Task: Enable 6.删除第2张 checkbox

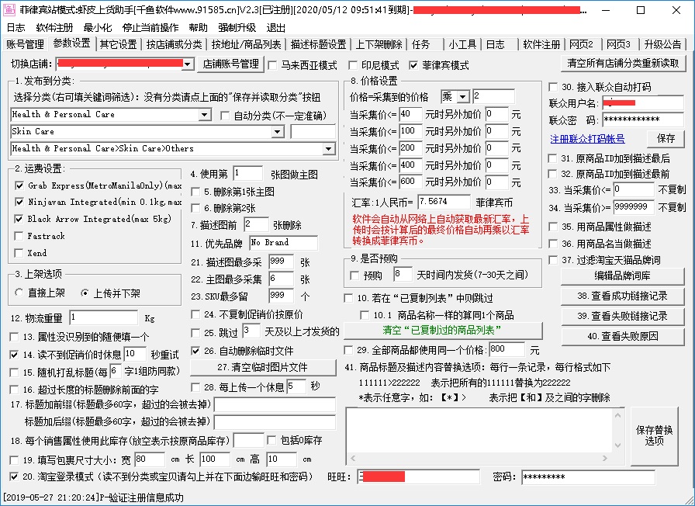Action: pos(195,208)
